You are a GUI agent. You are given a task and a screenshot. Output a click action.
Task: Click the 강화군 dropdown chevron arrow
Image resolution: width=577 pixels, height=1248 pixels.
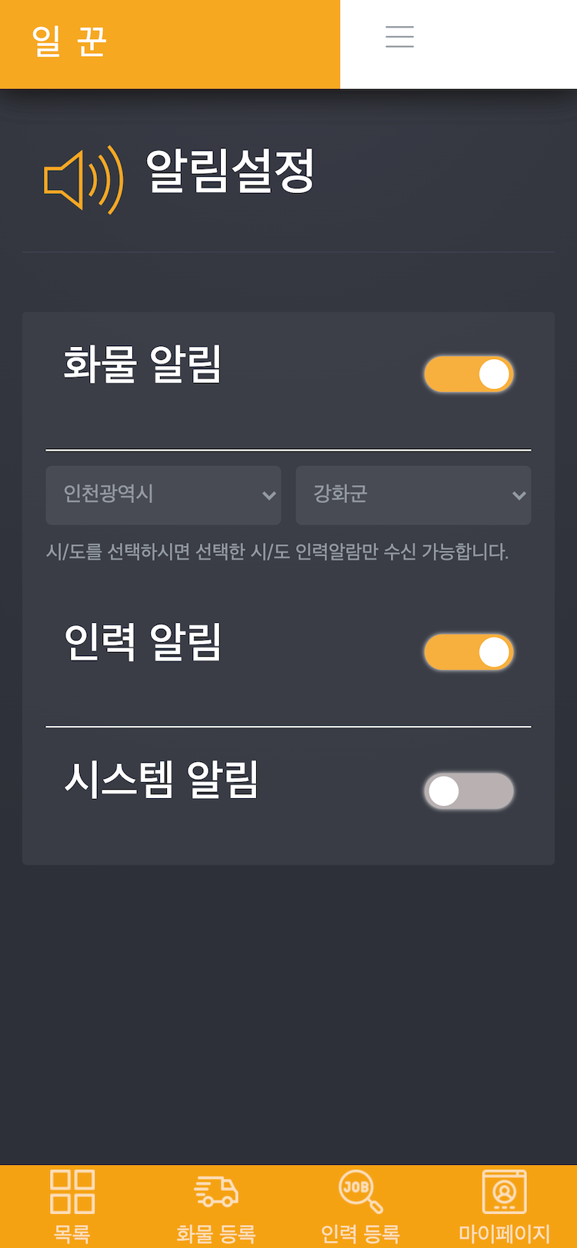pos(519,495)
